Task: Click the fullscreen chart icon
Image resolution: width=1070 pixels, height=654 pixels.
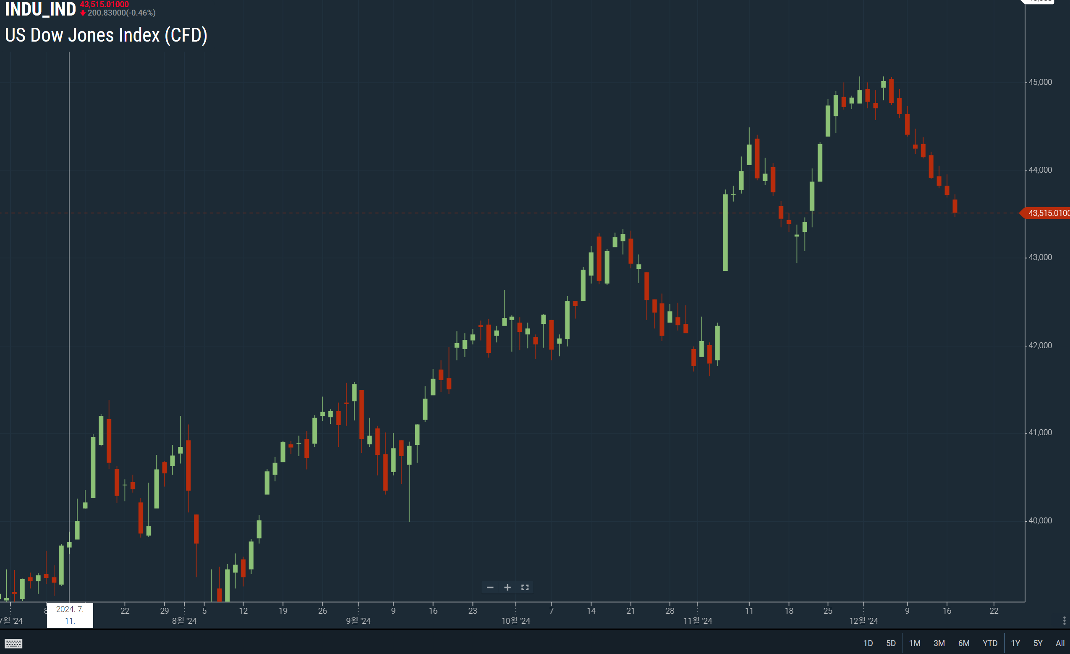Action: 525,588
